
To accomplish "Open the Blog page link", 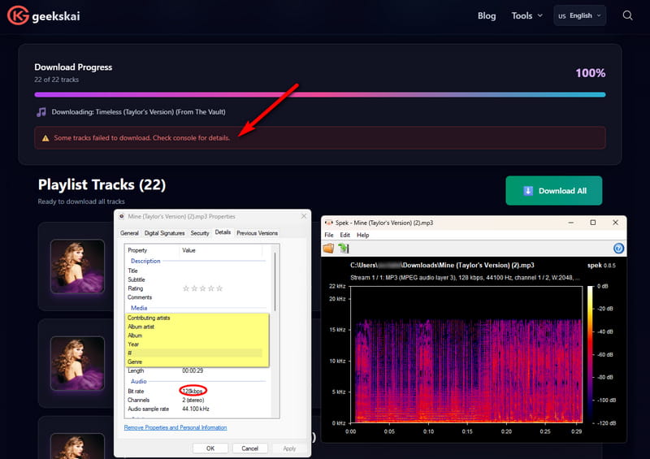I will (x=487, y=15).
